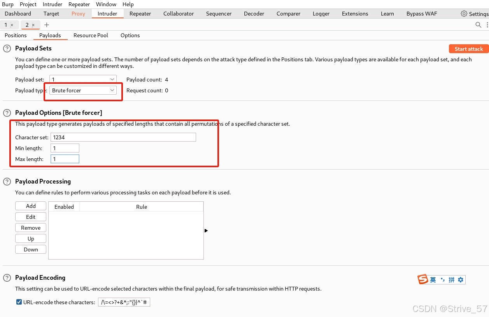Switch to Bypass WAF tab

pos(422,14)
